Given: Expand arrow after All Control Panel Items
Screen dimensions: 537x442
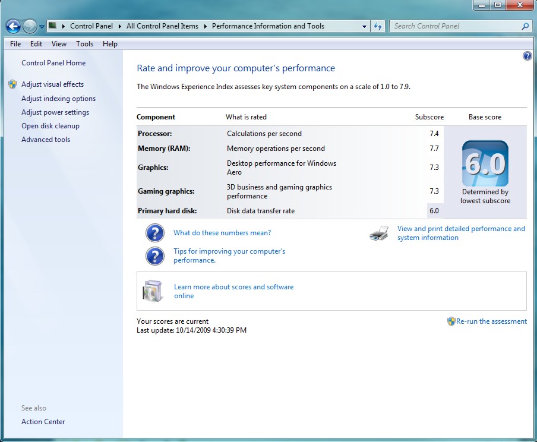Looking at the screenshot, I should click(x=205, y=26).
